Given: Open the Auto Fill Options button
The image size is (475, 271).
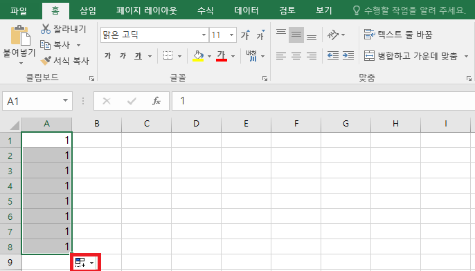Looking at the screenshot, I should pyautogui.click(x=85, y=262).
